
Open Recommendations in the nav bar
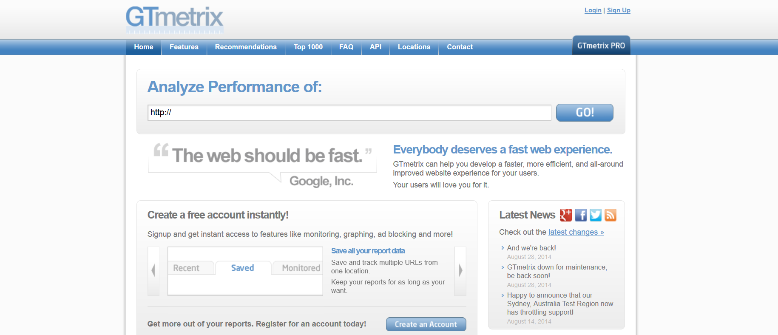pos(246,47)
